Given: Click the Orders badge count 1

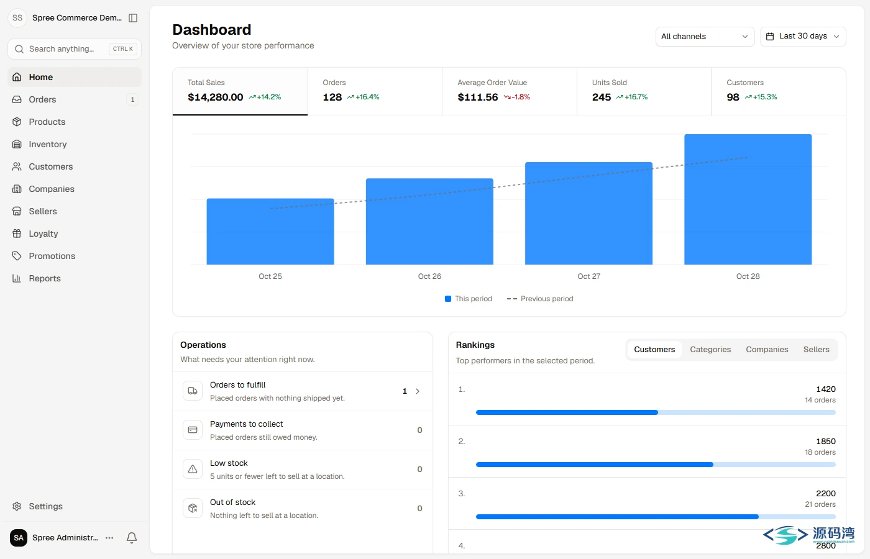Looking at the screenshot, I should (132, 99).
